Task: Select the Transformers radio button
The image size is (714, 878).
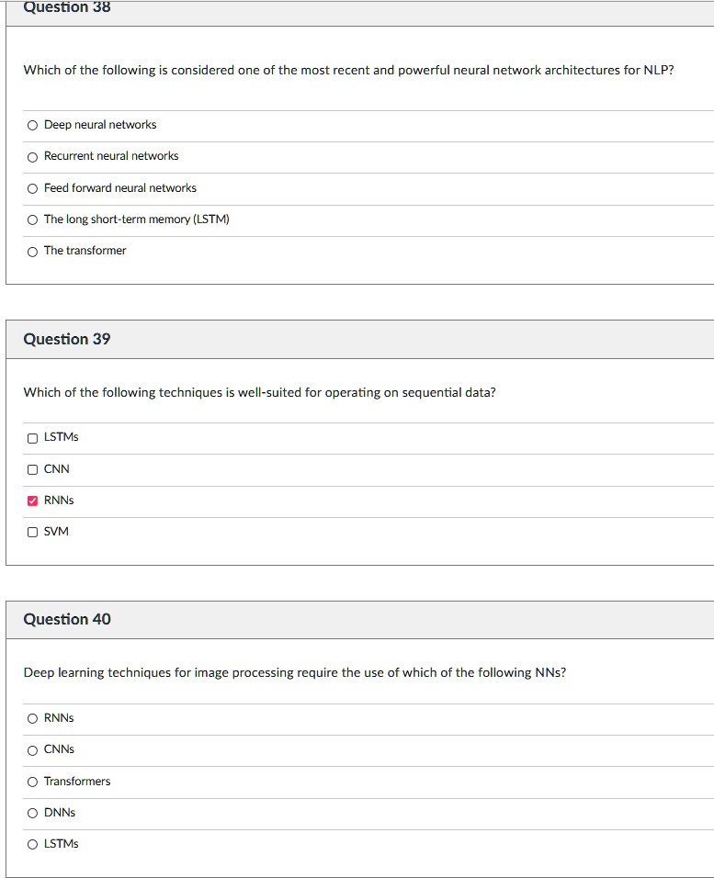Action: (x=31, y=781)
